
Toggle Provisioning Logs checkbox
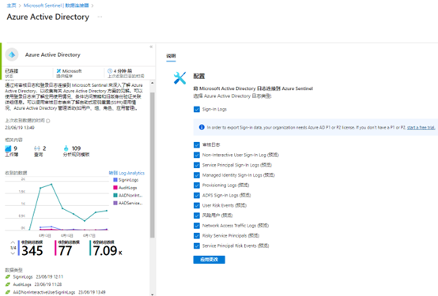(x=197, y=185)
